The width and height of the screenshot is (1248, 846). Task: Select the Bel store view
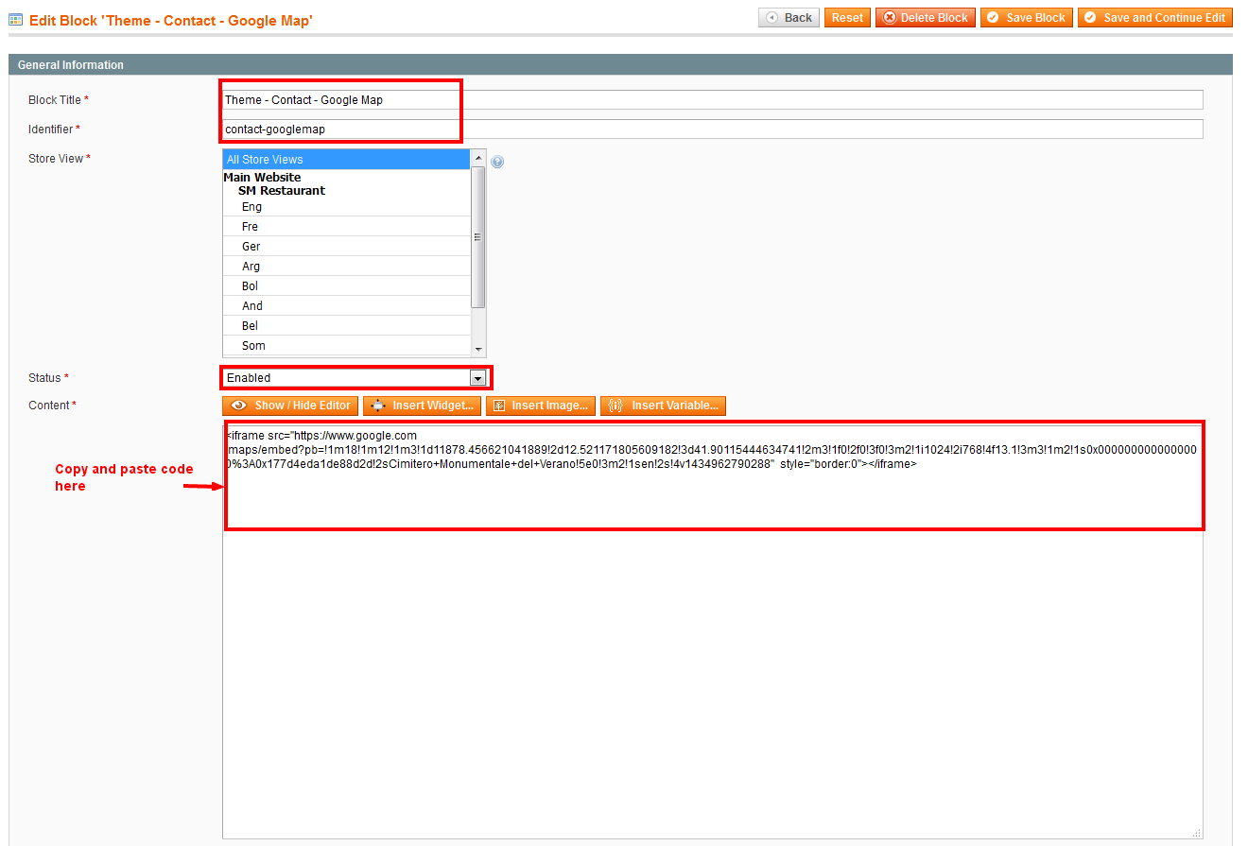tap(346, 326)
